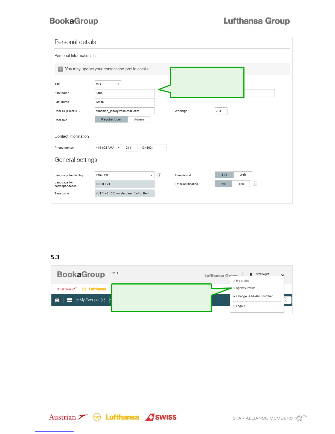Click the info icon in the update notice banner

60,69
